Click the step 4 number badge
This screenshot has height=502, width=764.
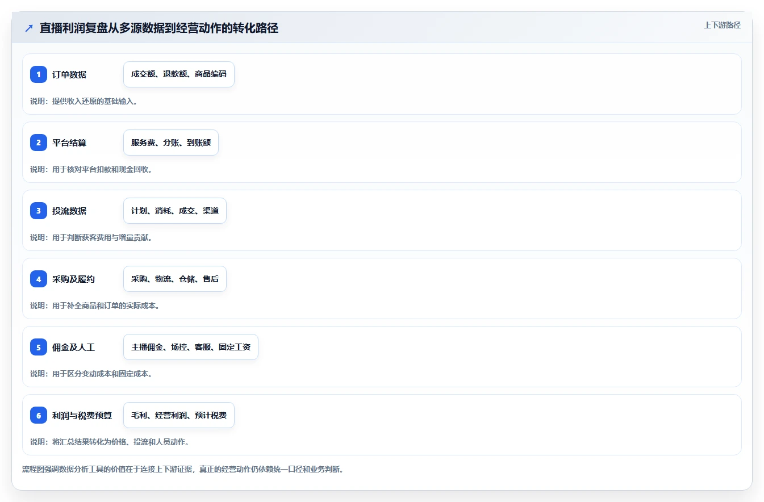[39, 279]
